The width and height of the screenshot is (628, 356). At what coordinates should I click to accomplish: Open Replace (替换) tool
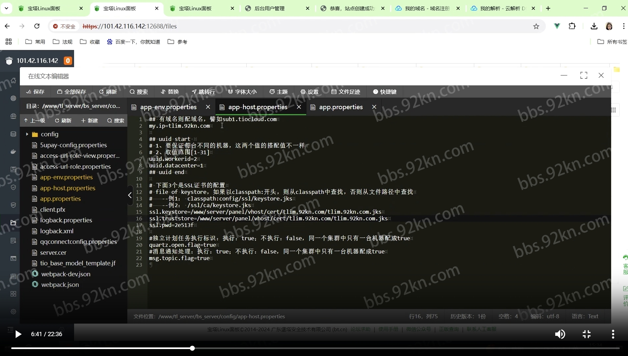170,92
